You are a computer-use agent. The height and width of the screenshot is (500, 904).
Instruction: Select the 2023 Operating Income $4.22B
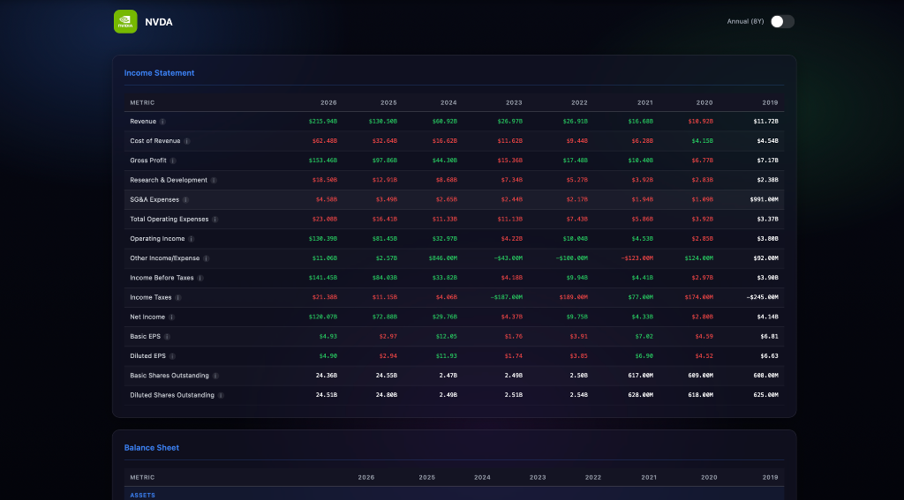click(x=512, y=239)
